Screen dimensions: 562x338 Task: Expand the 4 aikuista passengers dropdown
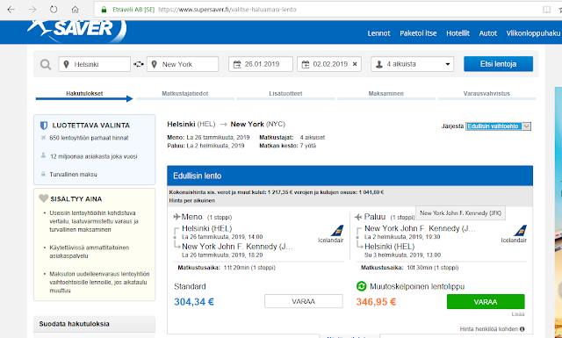click(412, 64)
